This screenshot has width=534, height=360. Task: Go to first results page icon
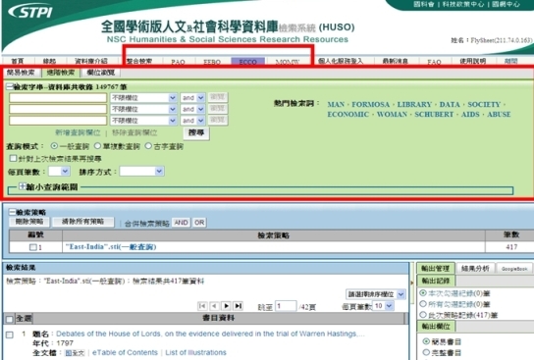tap(202, 306)
